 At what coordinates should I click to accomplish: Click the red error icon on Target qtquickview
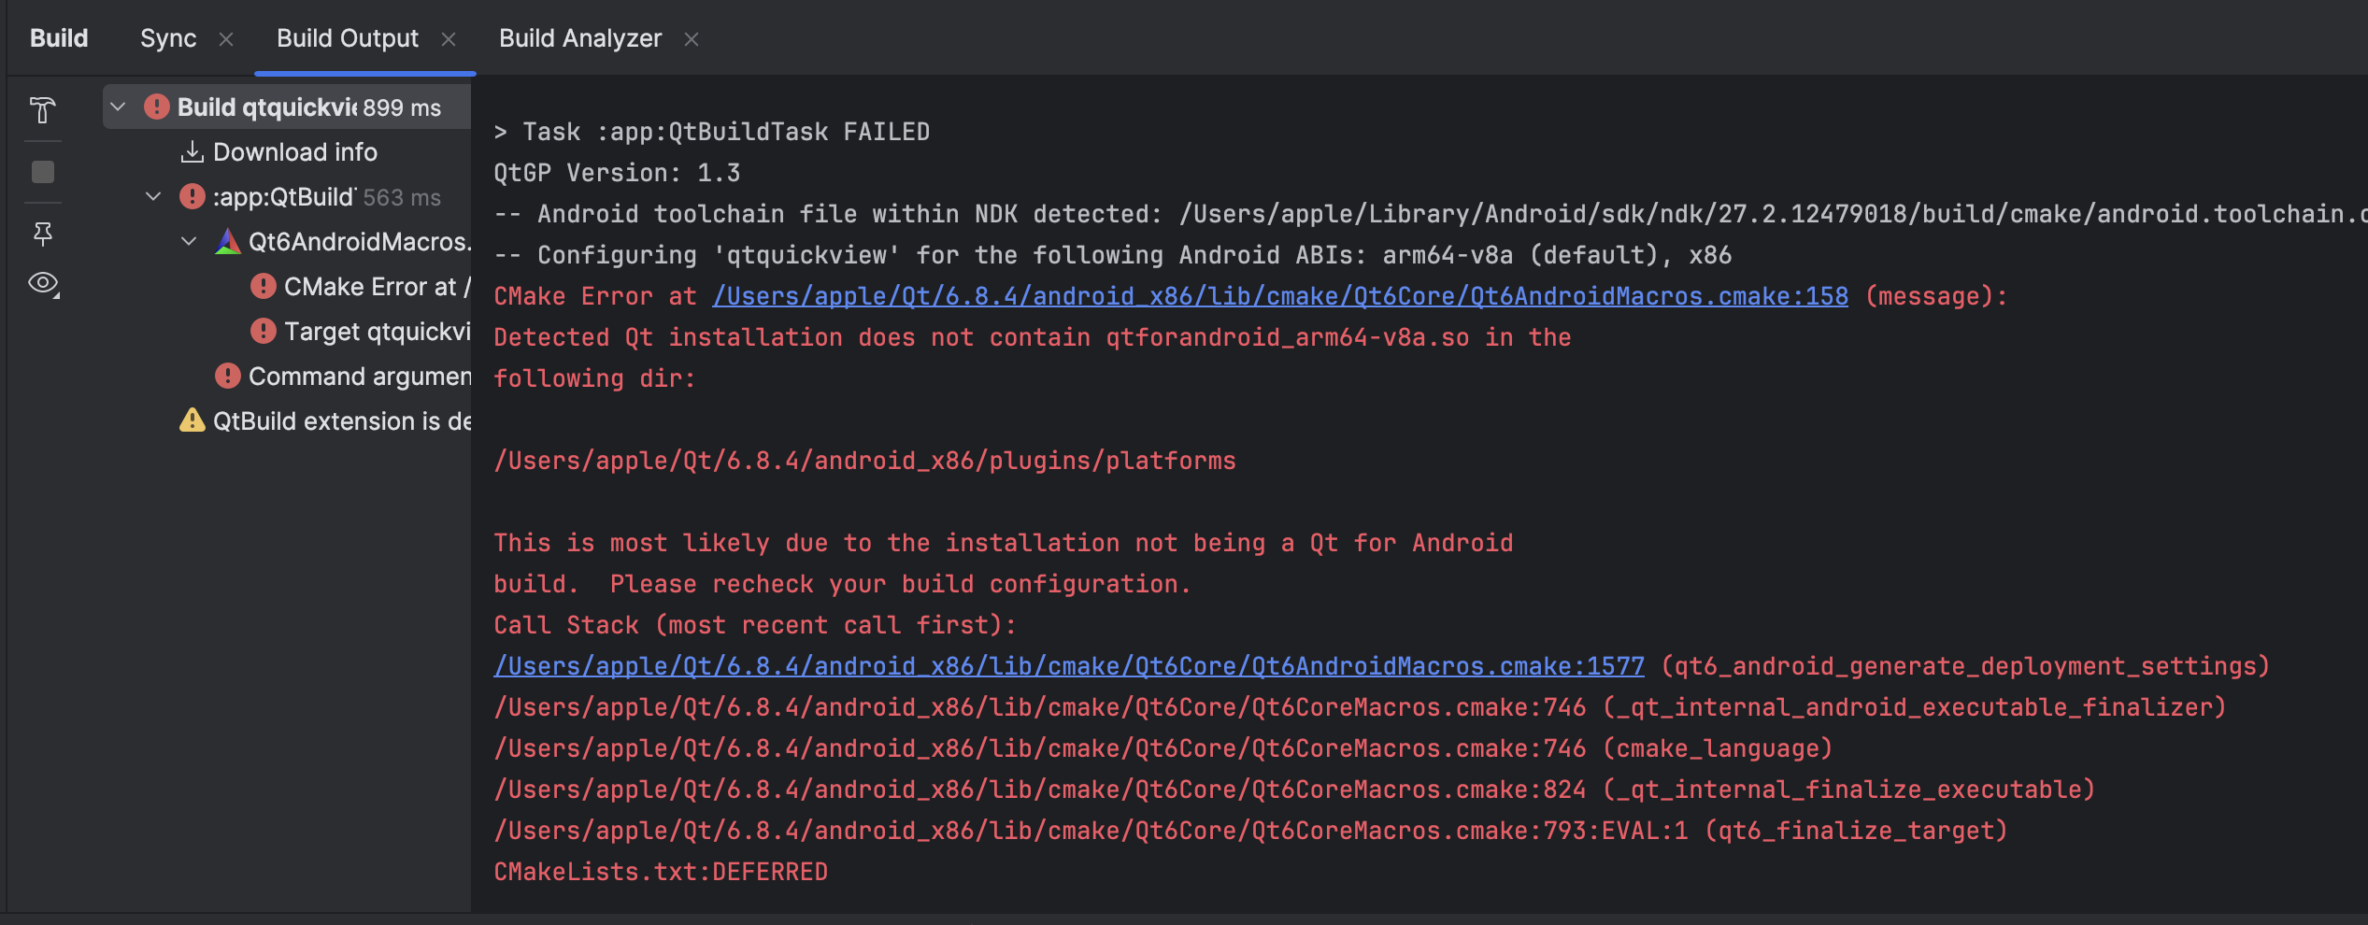[264, 331]
